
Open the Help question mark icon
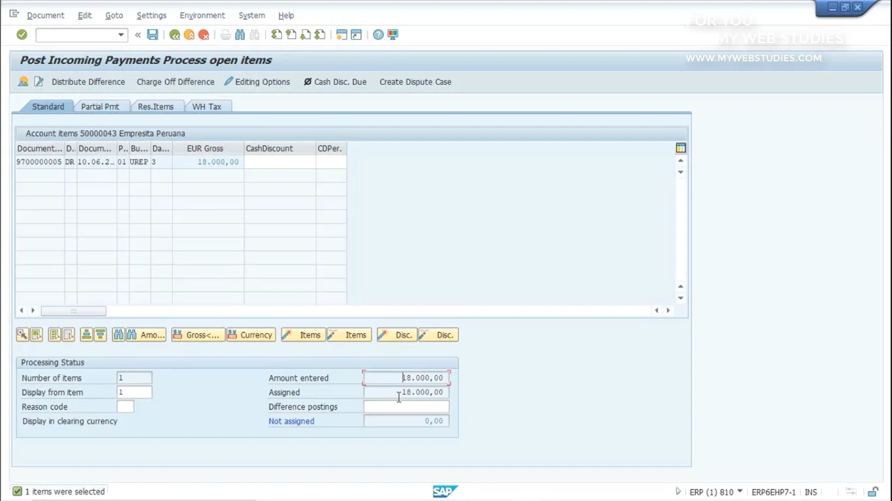point(378,35)
